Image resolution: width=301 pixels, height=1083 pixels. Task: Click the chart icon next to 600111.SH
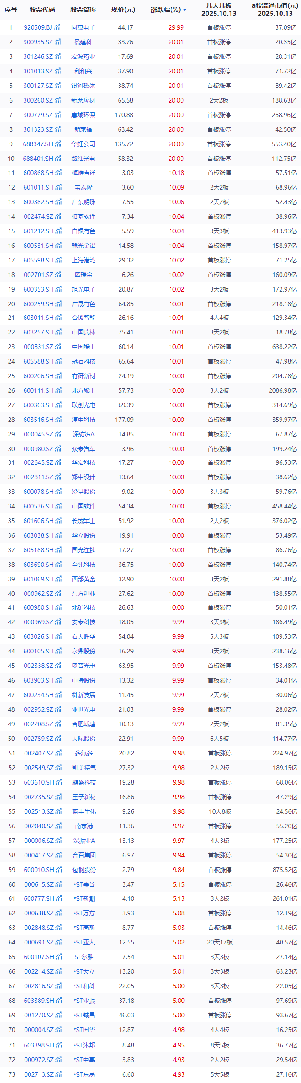click(x=58, y=390)
